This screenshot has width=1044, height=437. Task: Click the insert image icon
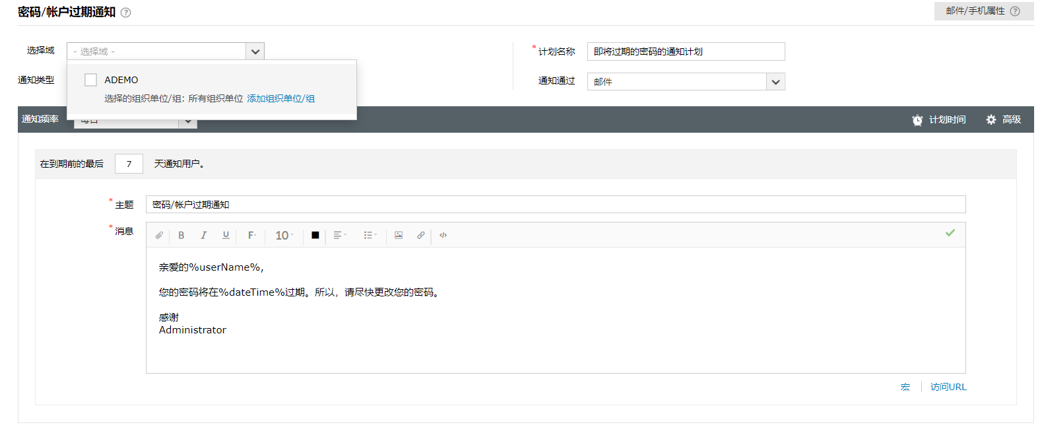(399, 236)
